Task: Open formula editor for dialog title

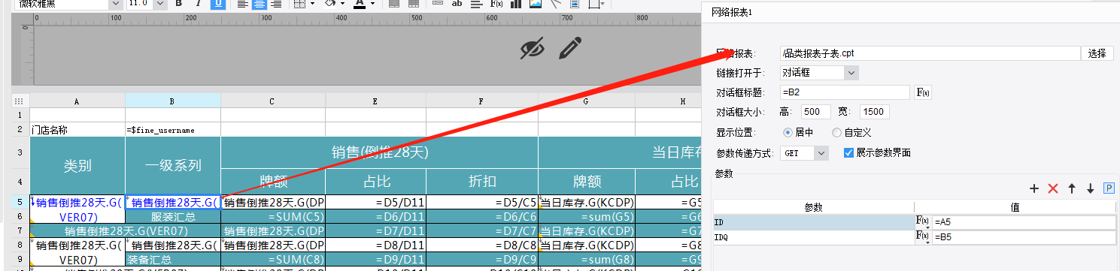Action: [x=922, y=92]
